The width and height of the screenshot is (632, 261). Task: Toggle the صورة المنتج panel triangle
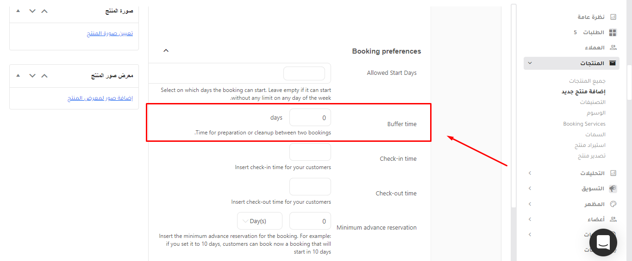click(x=18, y=11)
